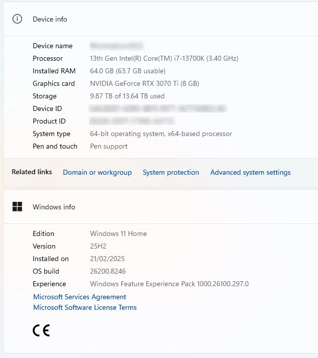Click the version value 25H2

click(98, 246)
